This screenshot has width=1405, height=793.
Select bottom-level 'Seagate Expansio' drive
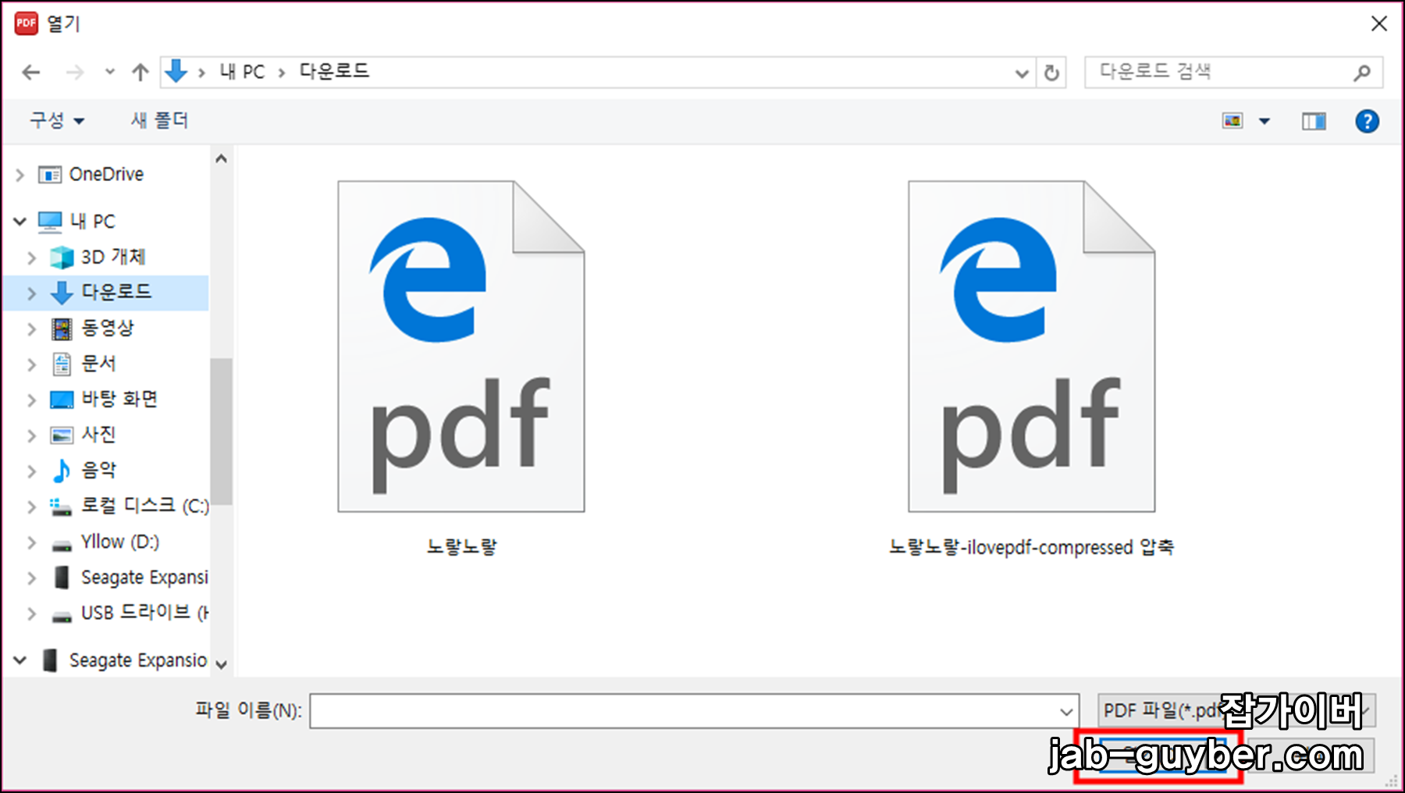pyautogui.click(x=138, y=660)
